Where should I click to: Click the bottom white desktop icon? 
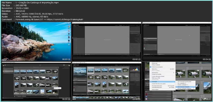tap(69, 45)
